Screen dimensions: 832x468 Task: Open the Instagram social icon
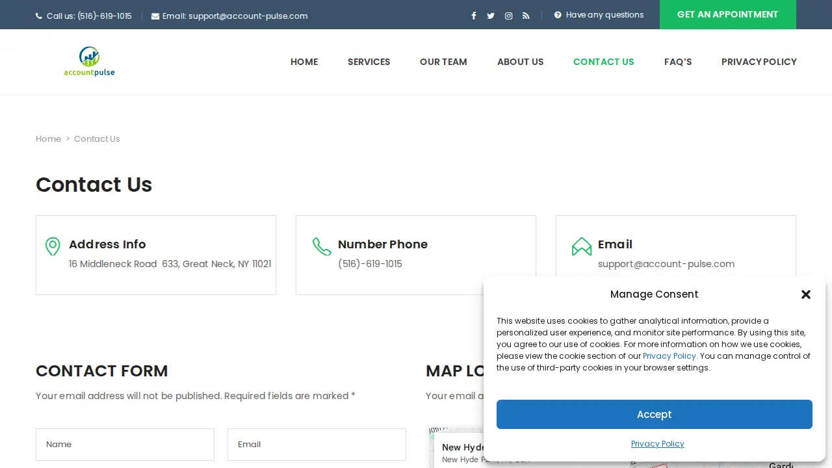click(x=508, y=16)
